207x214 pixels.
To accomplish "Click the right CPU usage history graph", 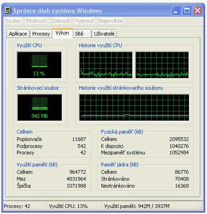I will 162,65.
